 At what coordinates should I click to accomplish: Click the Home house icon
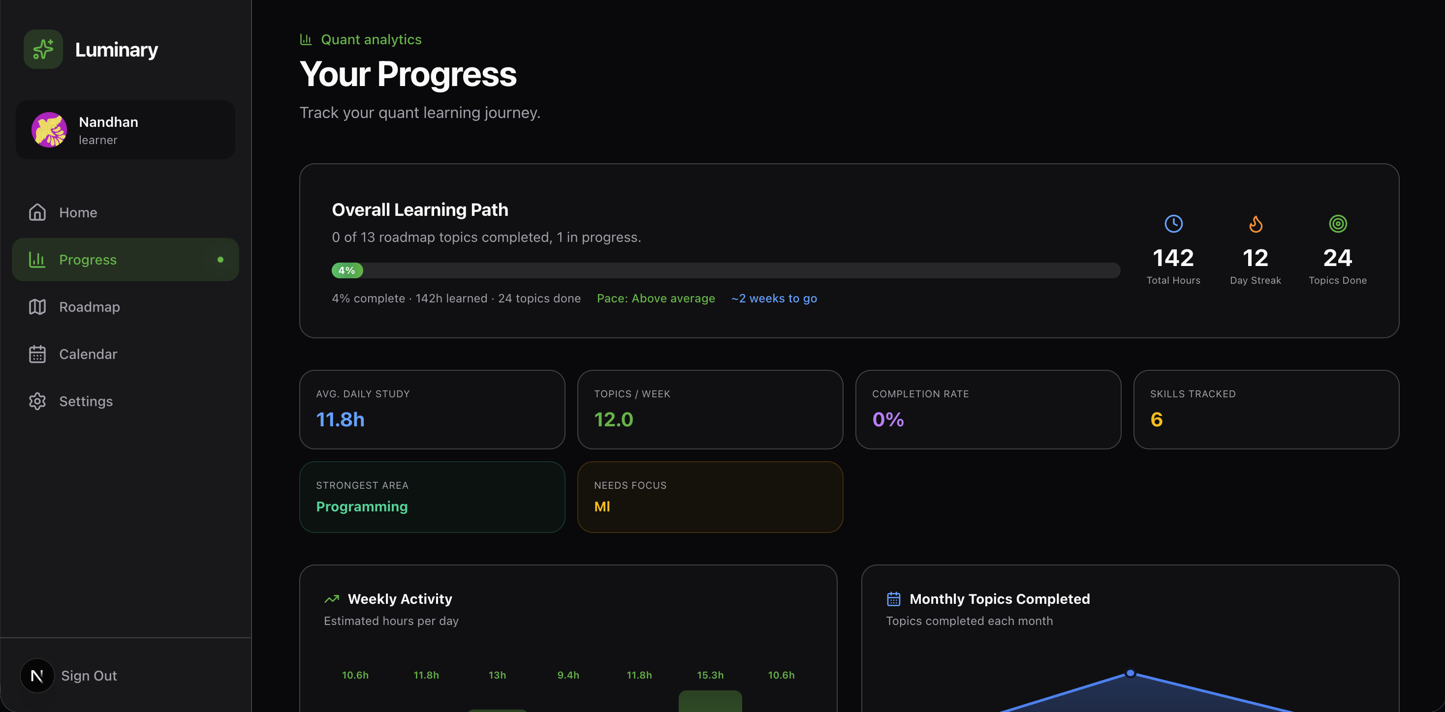click(37, 212)
